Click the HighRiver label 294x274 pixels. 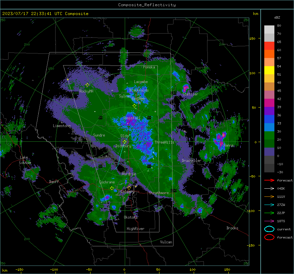[136, 229]
